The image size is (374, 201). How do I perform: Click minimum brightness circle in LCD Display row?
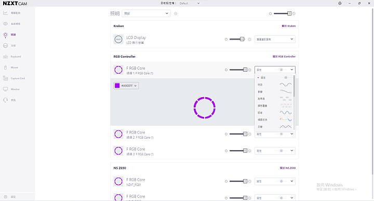pyautogui.click(x=226, y=39)
